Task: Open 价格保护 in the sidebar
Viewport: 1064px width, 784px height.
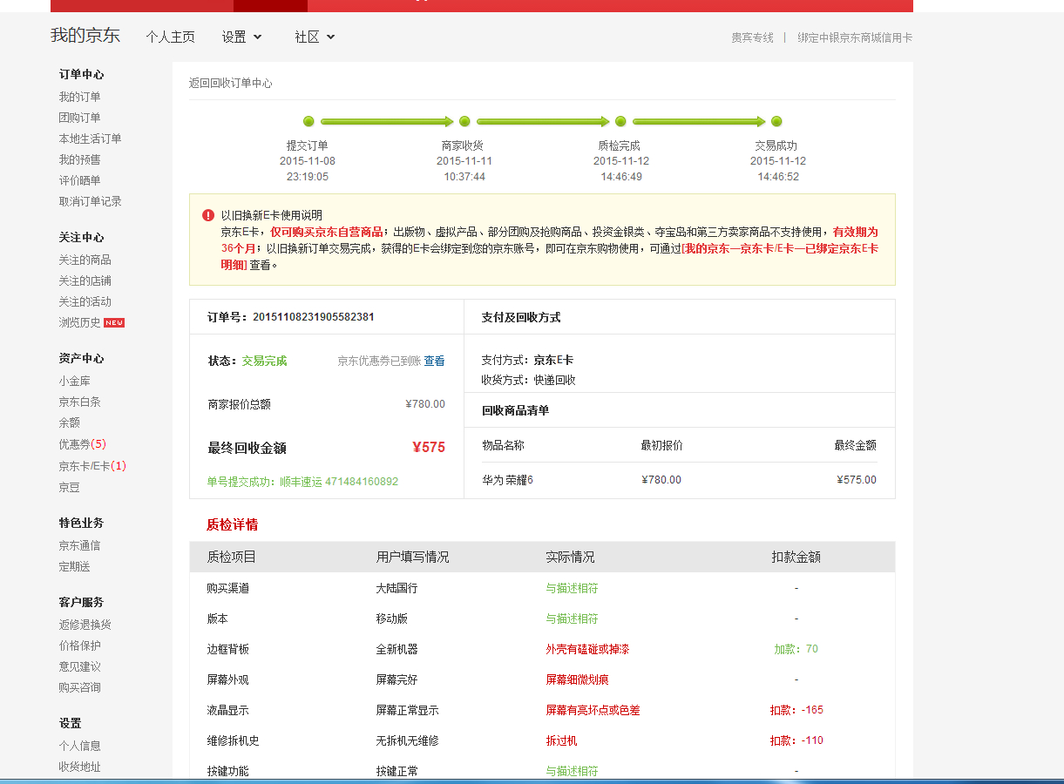Action: 80,645
